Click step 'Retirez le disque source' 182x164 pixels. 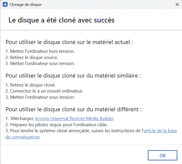click(x=32, y=58)
